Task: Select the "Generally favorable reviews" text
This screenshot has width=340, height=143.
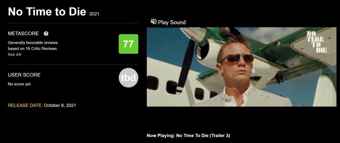Action: tap(33, 43)
